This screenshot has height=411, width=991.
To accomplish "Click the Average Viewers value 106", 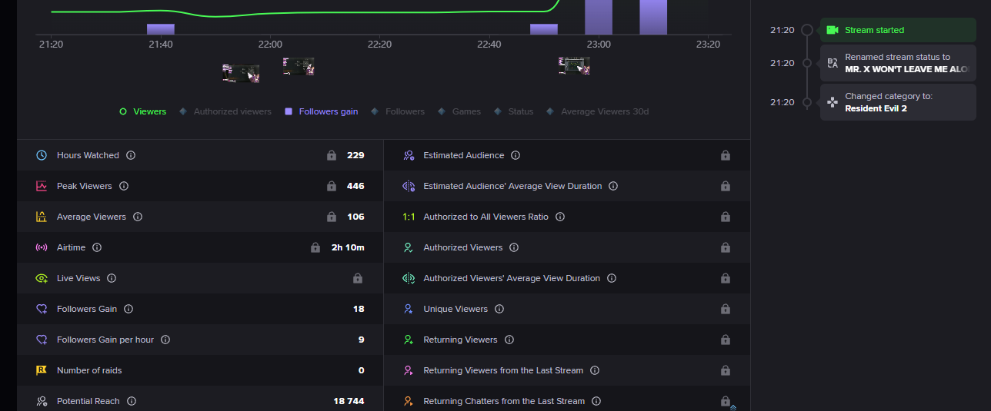I will tap(355, 217).
